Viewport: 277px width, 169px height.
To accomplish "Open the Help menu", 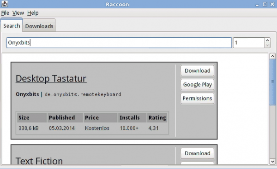I will point(33,13).
